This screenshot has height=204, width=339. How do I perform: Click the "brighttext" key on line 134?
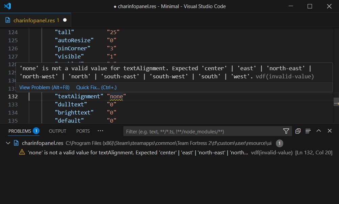click(x=74, y=112)
